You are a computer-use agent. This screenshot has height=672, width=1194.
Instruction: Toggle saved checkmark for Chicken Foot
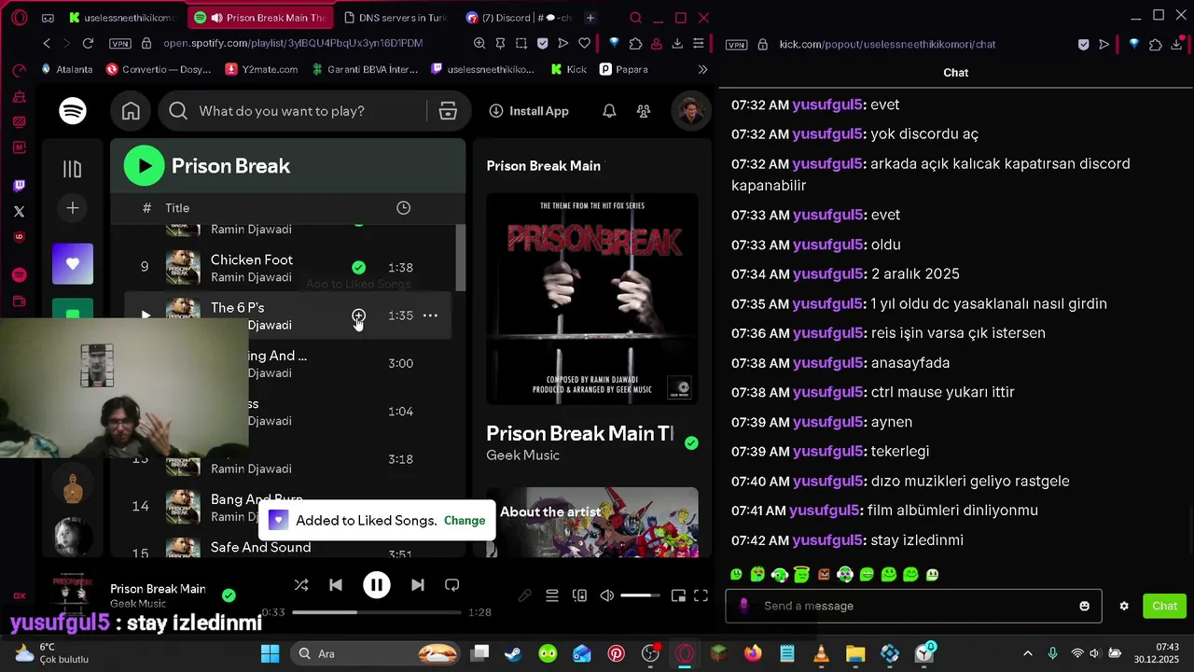tap(358, 268)
